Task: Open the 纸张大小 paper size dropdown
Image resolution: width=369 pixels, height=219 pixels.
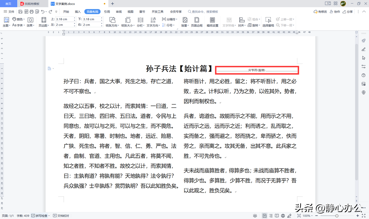Action: pos(127,25)
